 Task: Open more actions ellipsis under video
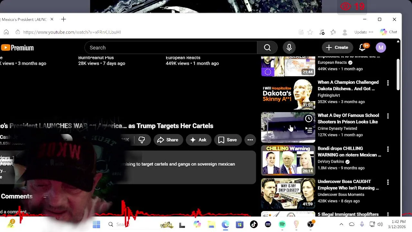250,140
